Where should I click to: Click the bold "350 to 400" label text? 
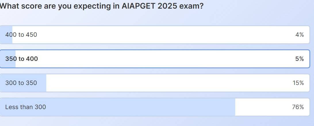(x=22, y=59)
